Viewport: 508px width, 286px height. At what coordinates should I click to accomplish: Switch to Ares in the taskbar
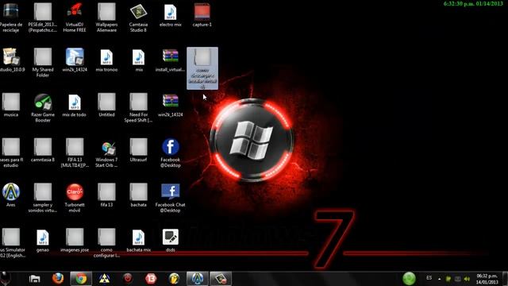(x=198, y=279)
